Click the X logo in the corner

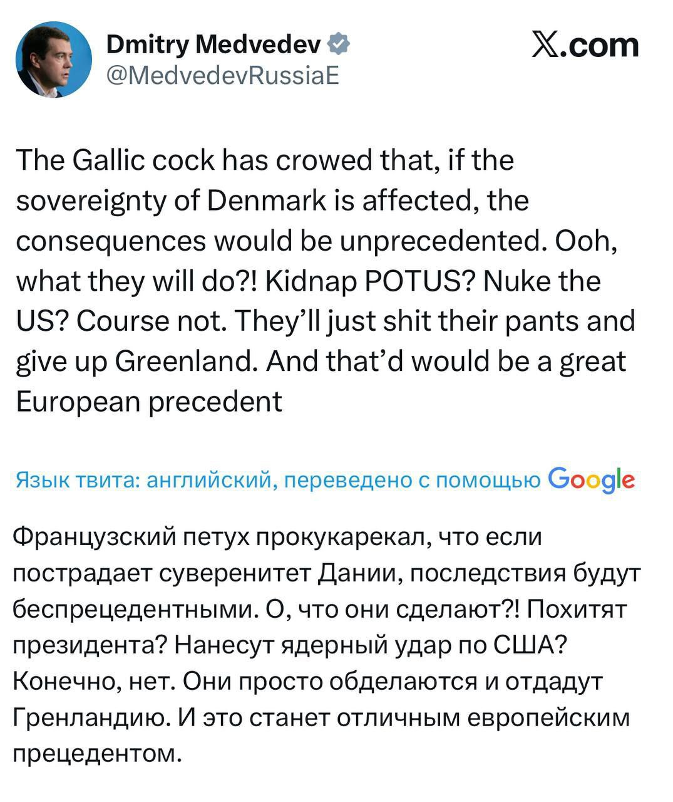point(547,45)
